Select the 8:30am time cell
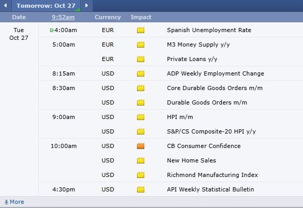 pos(64,88)
